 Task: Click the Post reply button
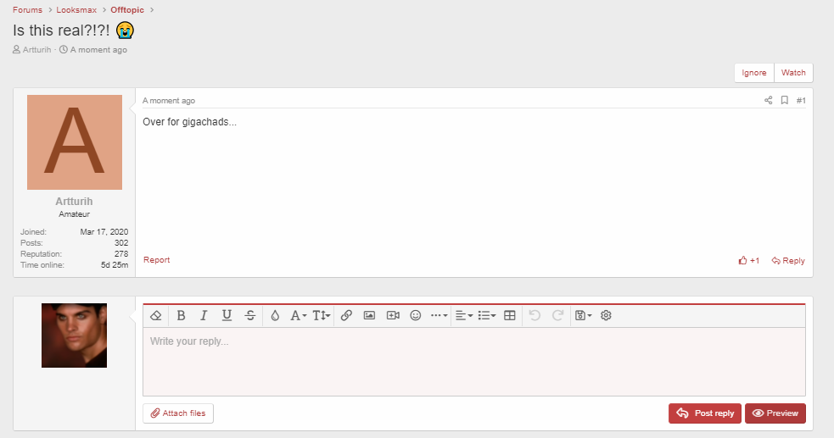(x=705, y=413)
